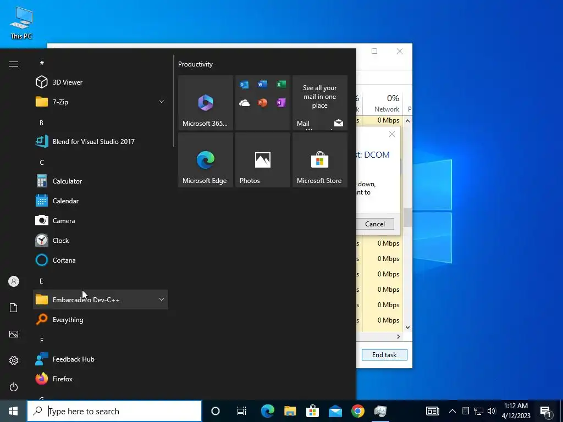Click the Network column header in Task Manager
The image size is (563, 422).
tap(387, 103)
